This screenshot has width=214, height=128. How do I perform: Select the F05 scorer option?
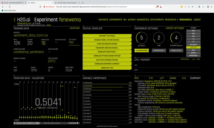click(193, 36)
